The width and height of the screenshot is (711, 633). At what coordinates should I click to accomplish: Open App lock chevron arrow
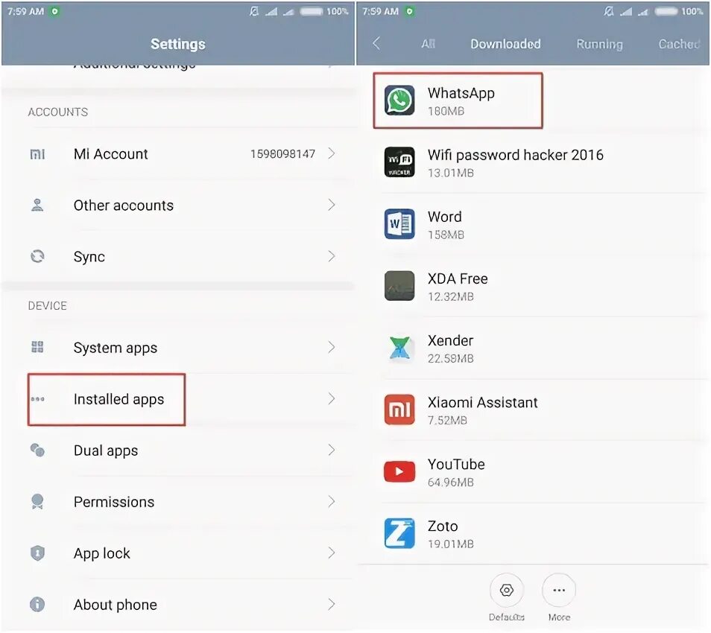pos(332,553)
